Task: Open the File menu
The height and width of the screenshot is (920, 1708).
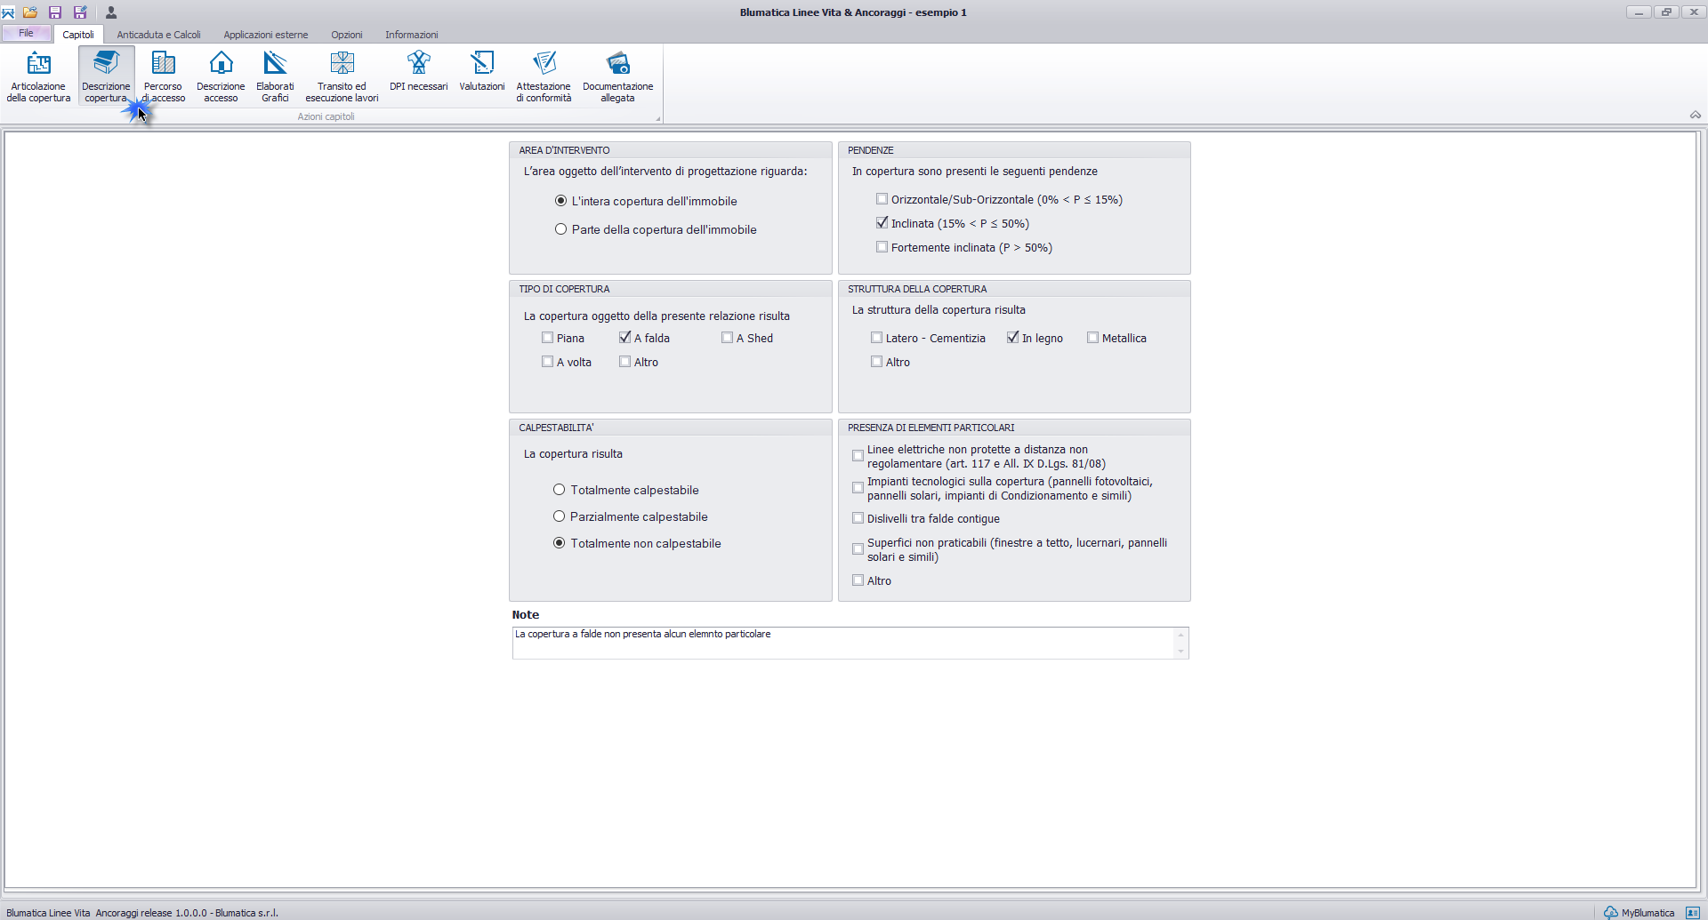Action: 27,34
